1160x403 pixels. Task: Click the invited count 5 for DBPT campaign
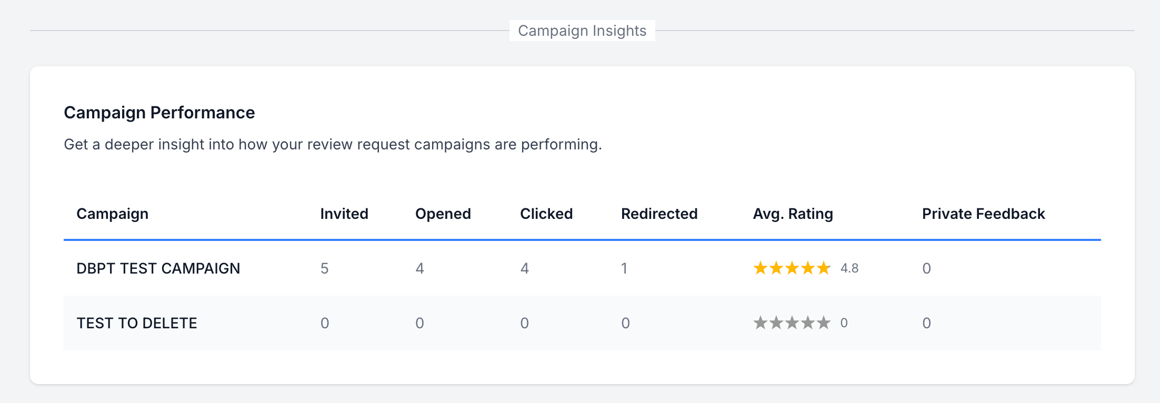(325, 268)
